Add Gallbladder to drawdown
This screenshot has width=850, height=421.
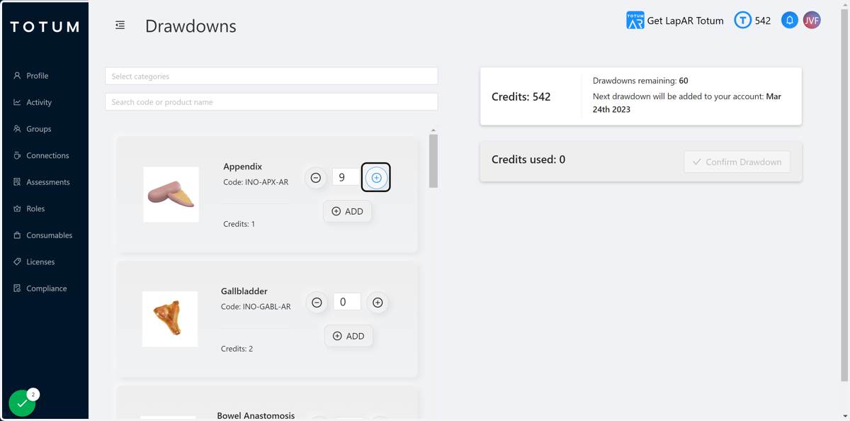tap(348, 336)
